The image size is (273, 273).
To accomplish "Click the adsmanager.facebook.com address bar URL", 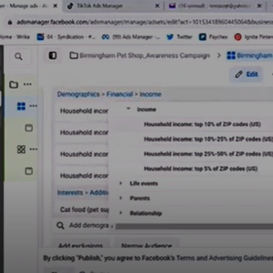I will (145, 22).
